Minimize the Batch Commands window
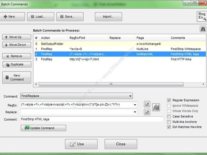The height and width of the screenshot is (155, 207). click(187, 3)
